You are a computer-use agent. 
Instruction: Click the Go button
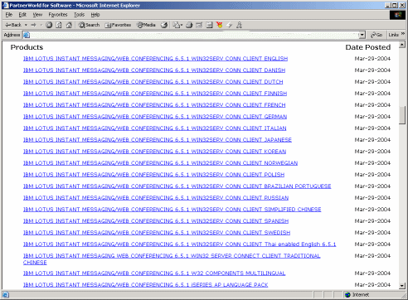point(376,35)
